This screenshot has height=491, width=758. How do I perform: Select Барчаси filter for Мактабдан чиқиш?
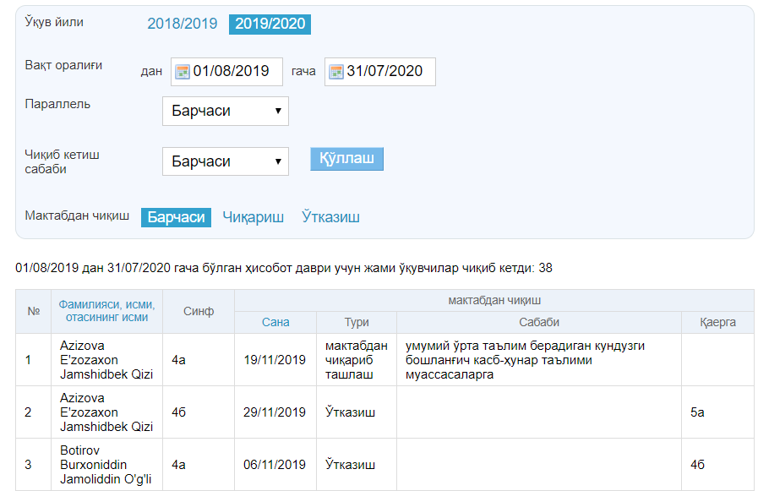point(176,217)
